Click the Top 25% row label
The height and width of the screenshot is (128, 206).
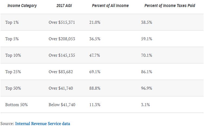point(13,72)
